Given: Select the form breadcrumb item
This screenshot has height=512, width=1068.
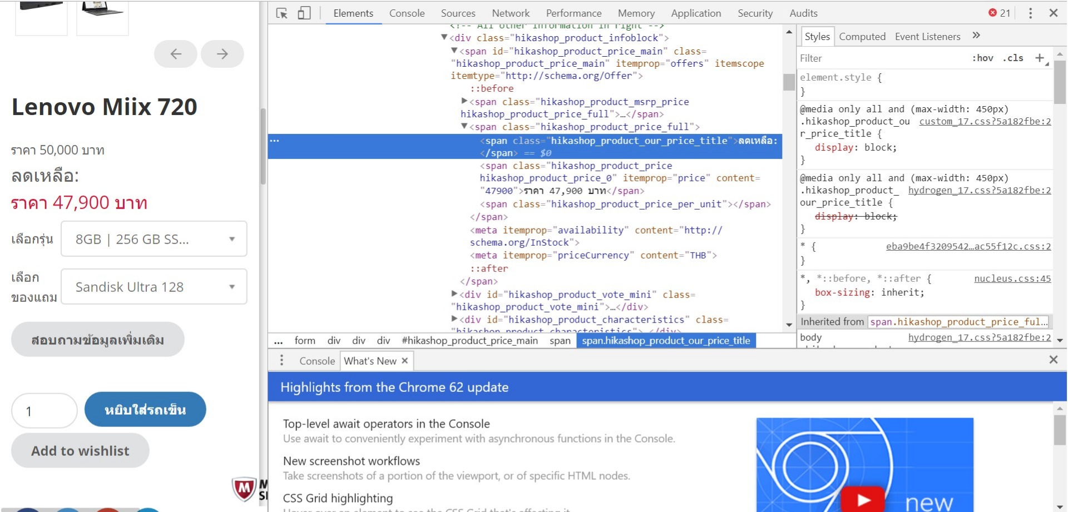Looking at the screenshot, I should tap(305, 341).
